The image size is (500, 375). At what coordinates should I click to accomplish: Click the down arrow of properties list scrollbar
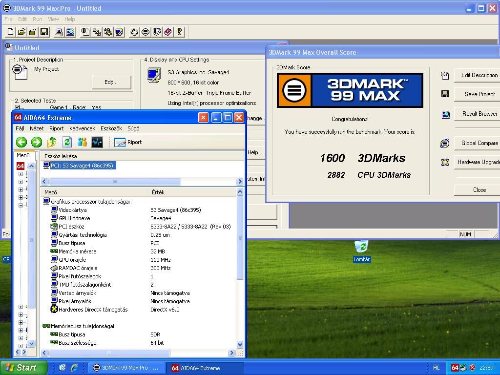click(x=240, y=344)
